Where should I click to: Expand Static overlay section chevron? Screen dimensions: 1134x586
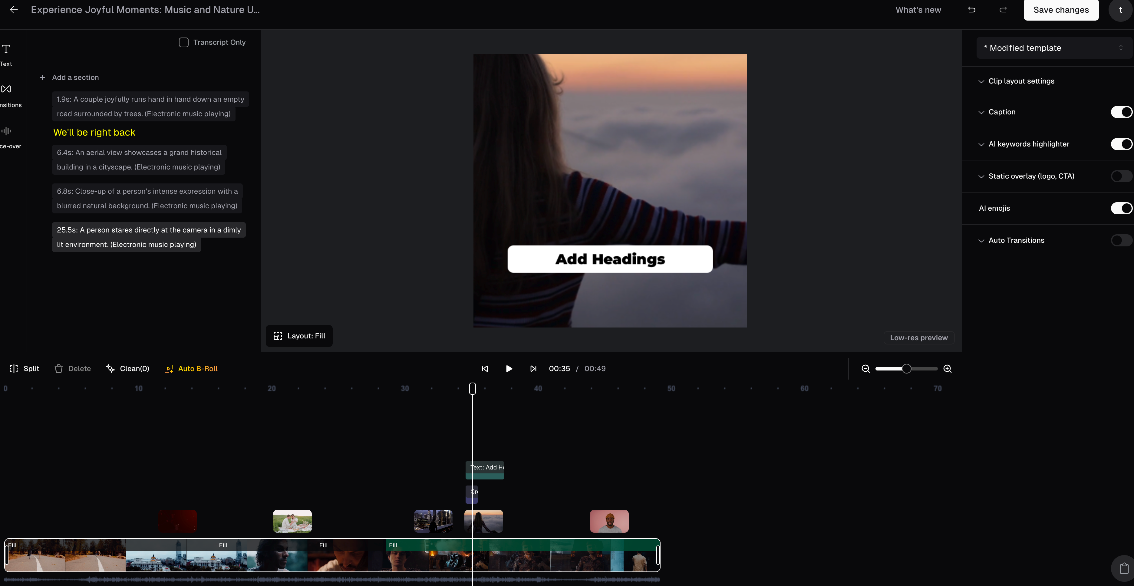point(981,176)
